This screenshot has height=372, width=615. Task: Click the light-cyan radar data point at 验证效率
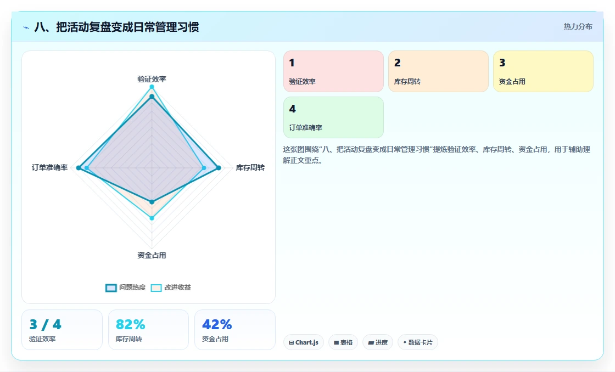152,87
